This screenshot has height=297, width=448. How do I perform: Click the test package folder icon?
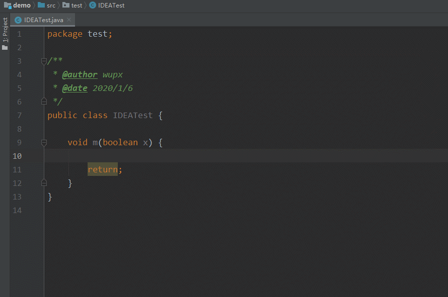tap(66, 5)
